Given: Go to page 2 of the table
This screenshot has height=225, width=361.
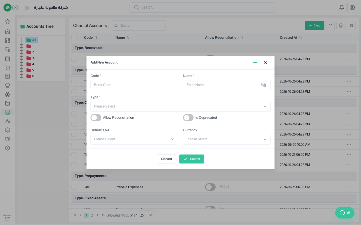Looking at the screenshot, I should coord(92,215).
